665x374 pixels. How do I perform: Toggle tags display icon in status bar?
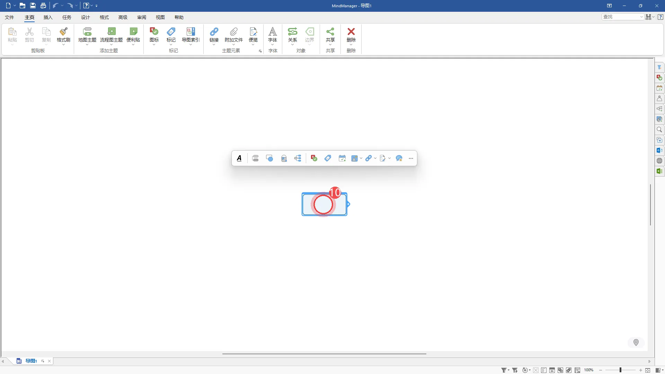coord(569,370)
